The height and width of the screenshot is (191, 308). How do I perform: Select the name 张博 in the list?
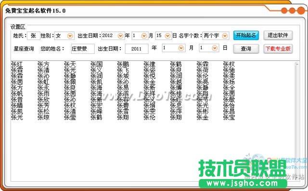(x=176, y=88)
